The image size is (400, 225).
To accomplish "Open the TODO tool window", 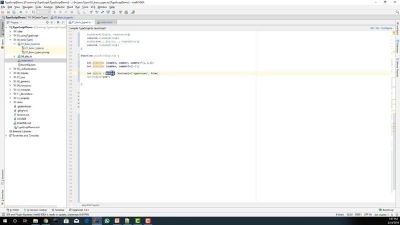I will [x=12, y=210].
